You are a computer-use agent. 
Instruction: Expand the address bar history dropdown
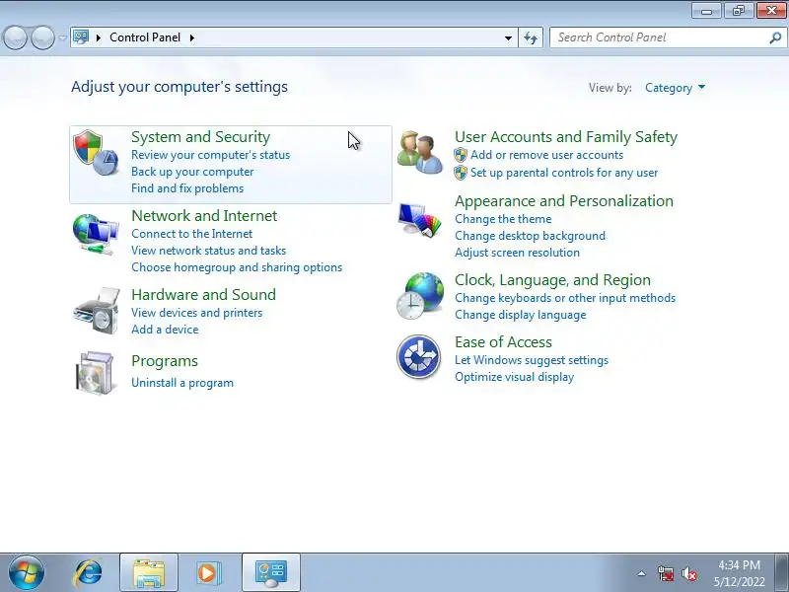[508, 37]
